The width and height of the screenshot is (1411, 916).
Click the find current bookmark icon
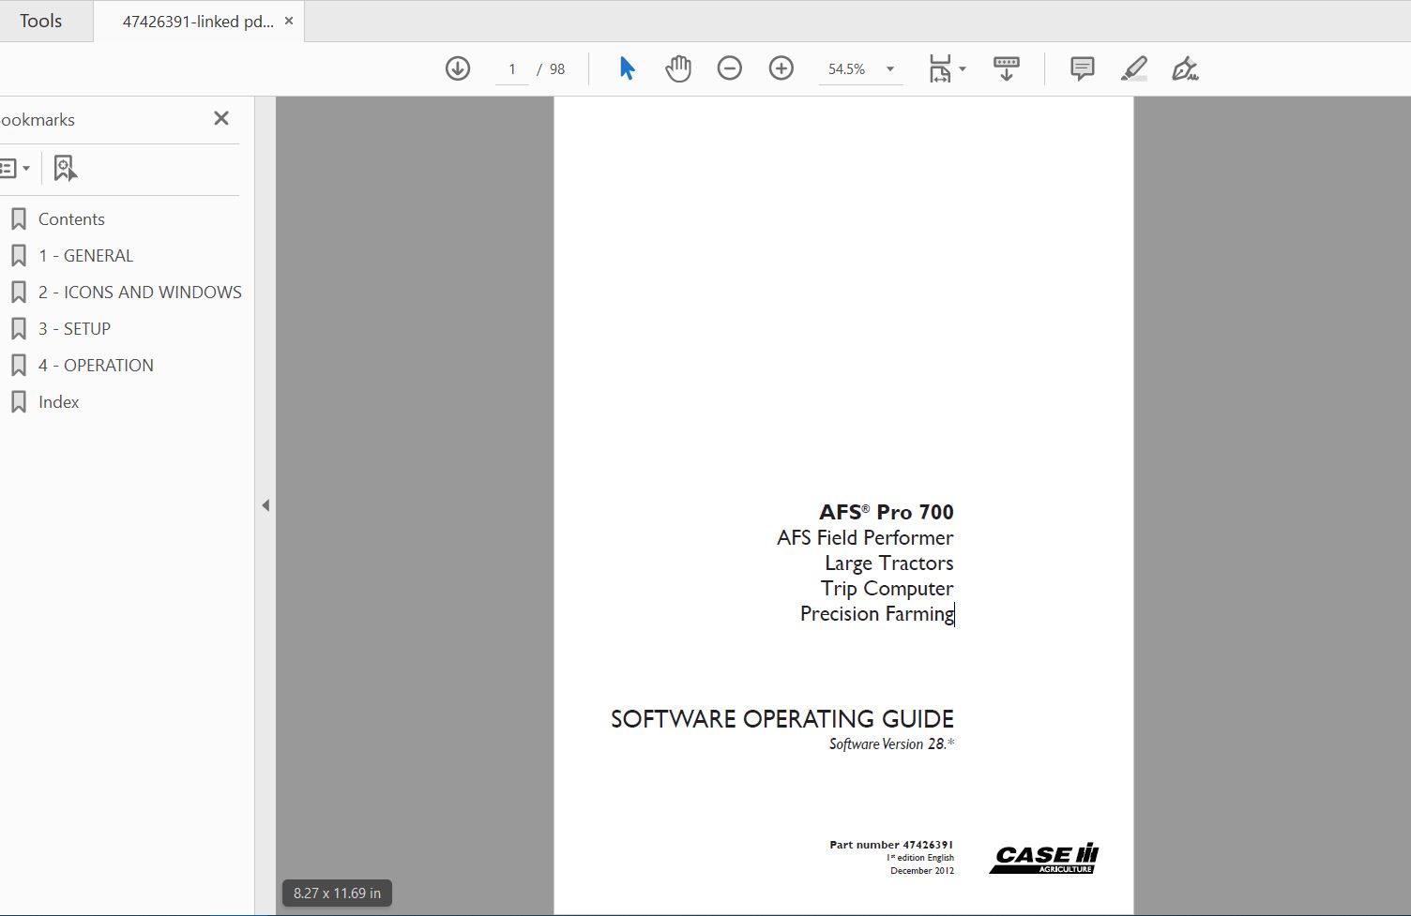65,168
